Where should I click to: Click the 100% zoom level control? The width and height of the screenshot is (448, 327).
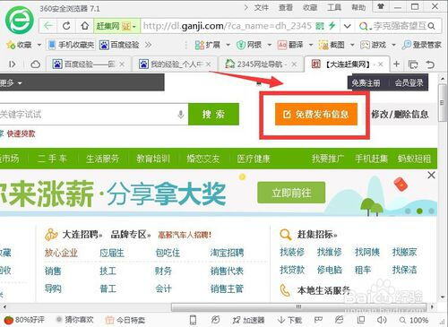[x=414, y=321]
